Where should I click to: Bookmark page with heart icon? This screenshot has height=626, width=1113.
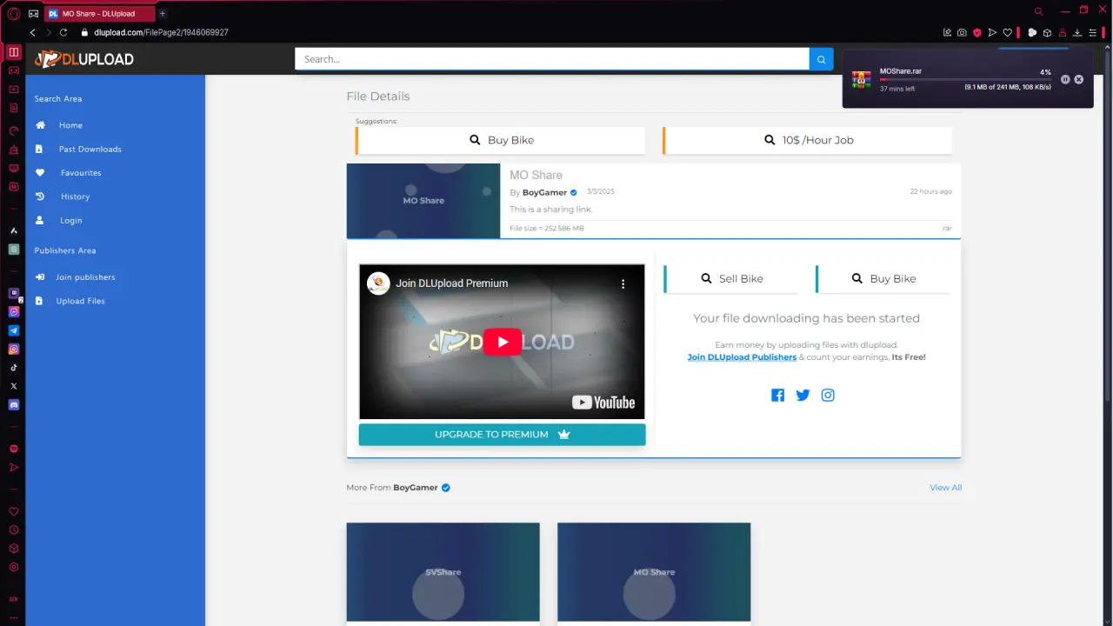(x=1007, y=32)
